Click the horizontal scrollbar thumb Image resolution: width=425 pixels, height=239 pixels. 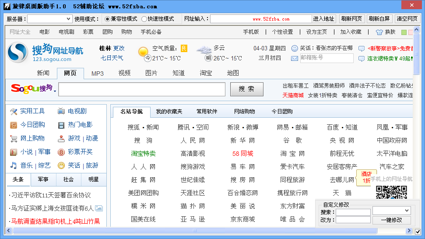(x=195, y=231)
